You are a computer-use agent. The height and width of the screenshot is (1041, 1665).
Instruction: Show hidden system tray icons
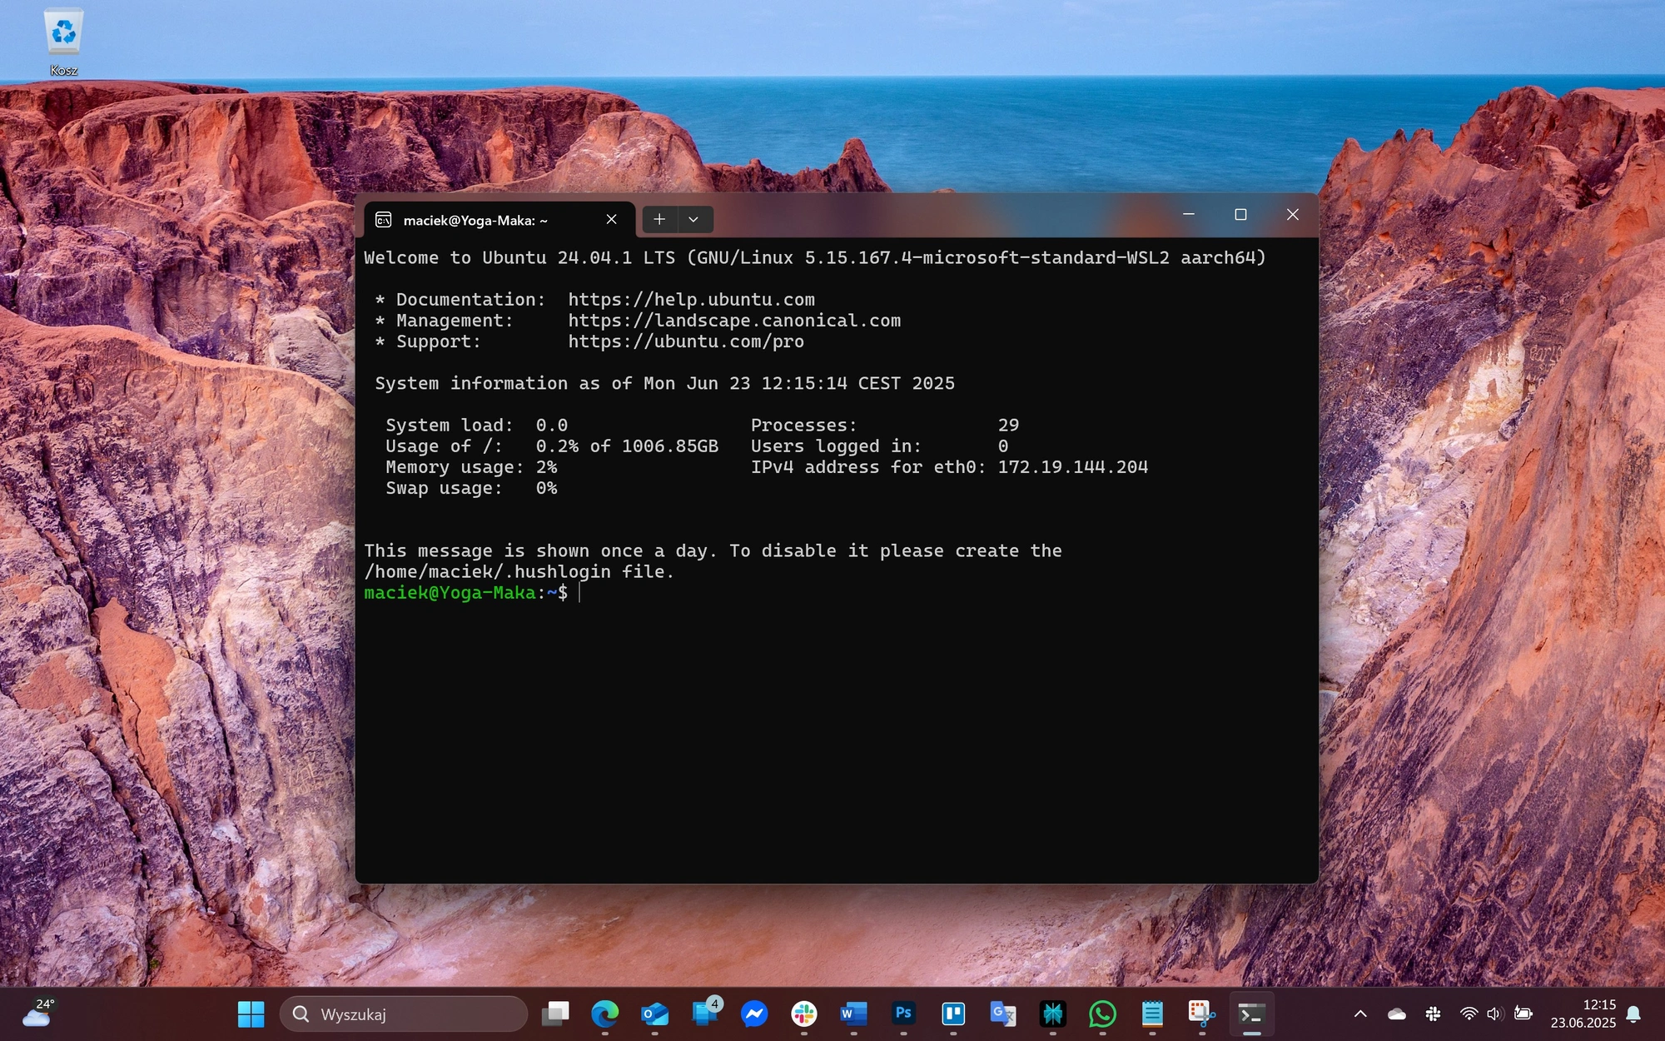tap(1360, 1014)
